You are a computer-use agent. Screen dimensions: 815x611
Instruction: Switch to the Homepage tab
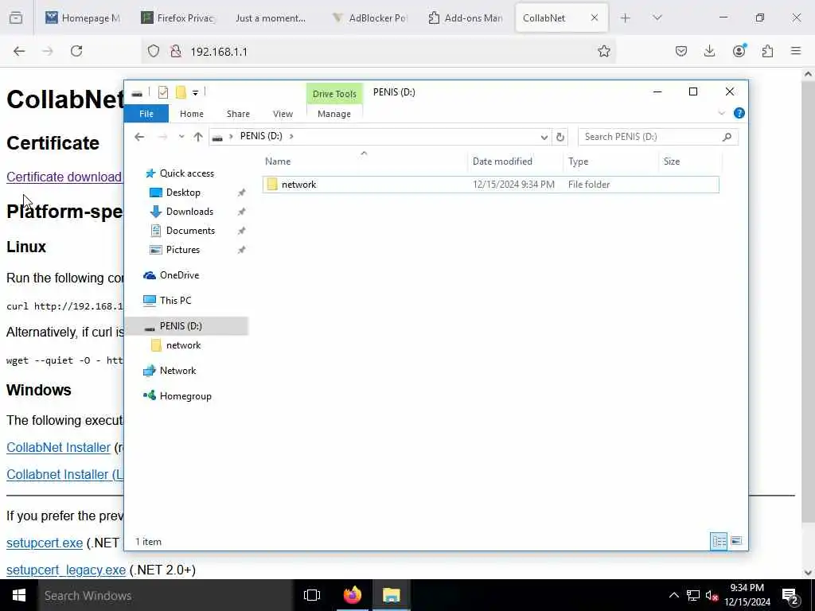coord(83,18)
